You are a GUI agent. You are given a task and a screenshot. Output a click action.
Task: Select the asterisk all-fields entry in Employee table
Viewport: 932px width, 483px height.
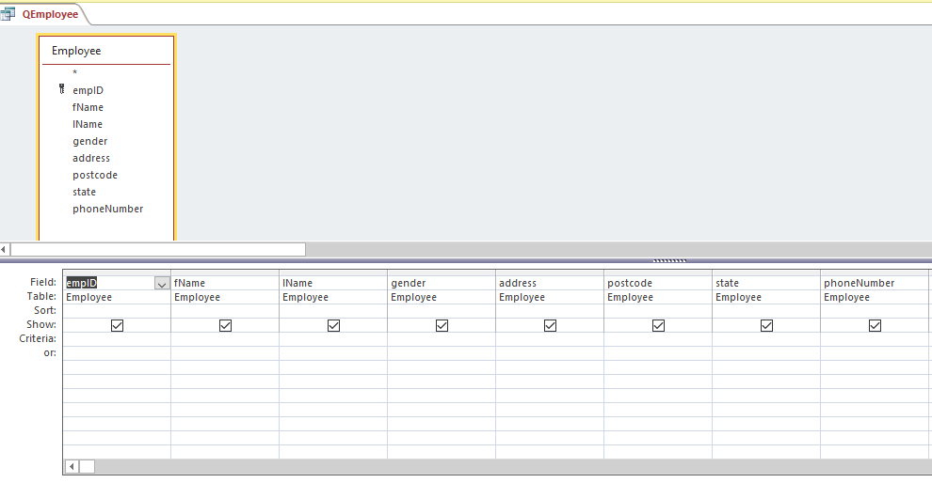[75, 73]
